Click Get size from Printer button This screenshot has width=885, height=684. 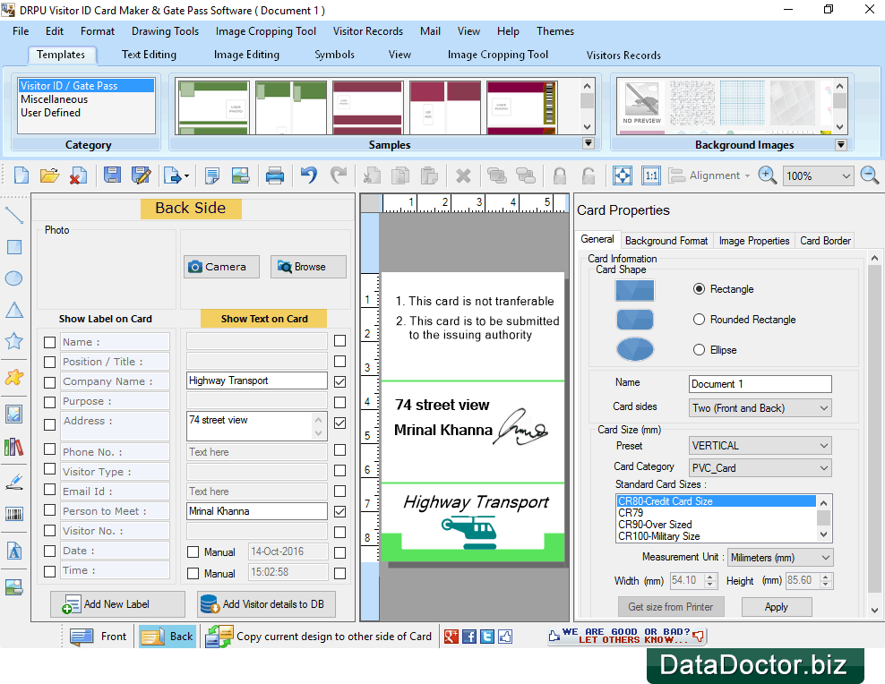click(x=671, y=607)
